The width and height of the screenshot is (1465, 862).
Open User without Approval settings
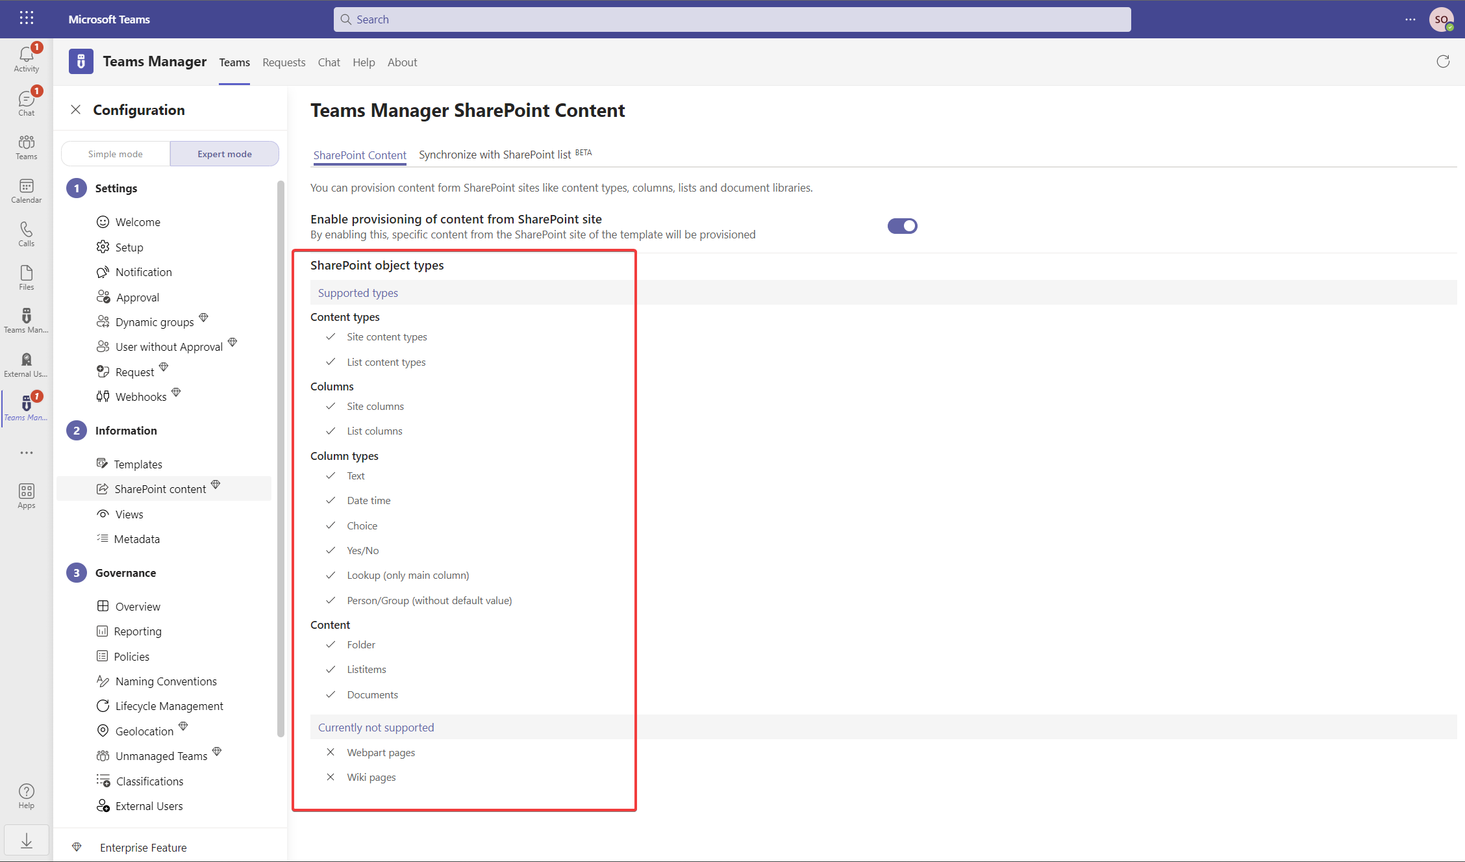[166, 346]
